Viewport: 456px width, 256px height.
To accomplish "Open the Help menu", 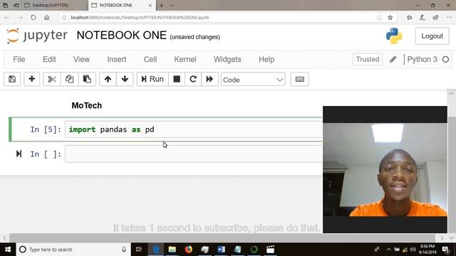I will [266, 60].
